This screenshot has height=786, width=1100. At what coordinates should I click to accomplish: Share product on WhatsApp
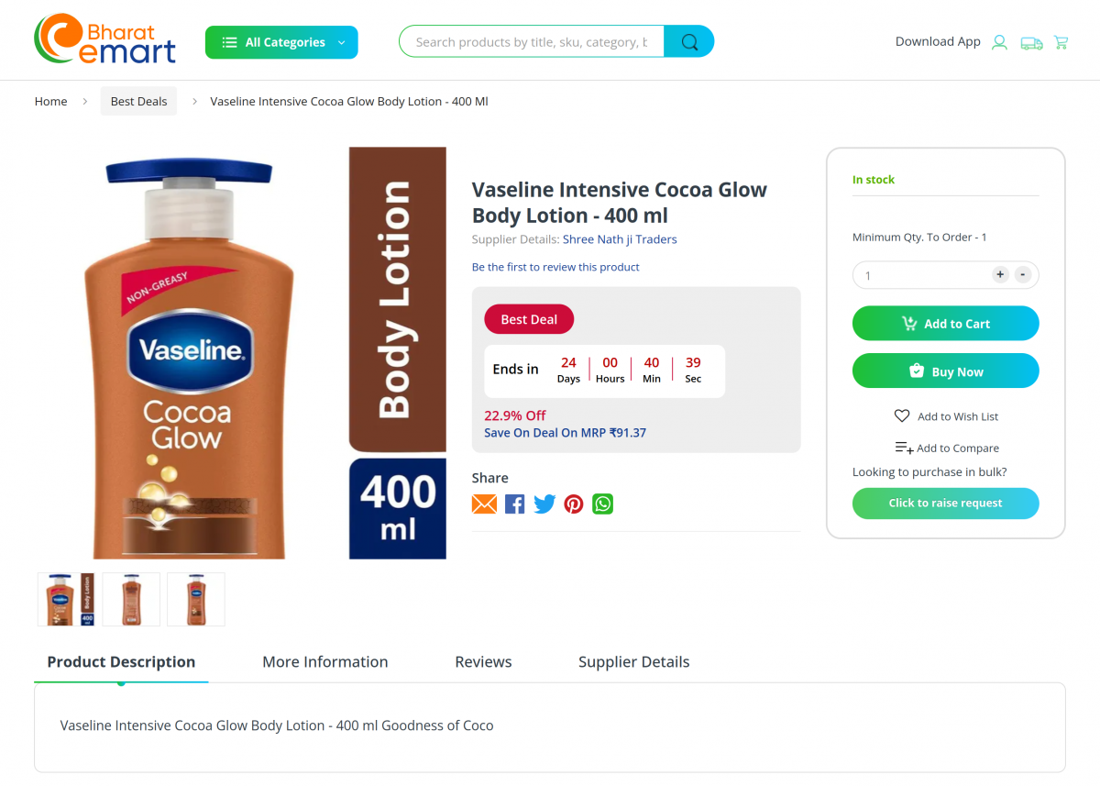point(602,504)
